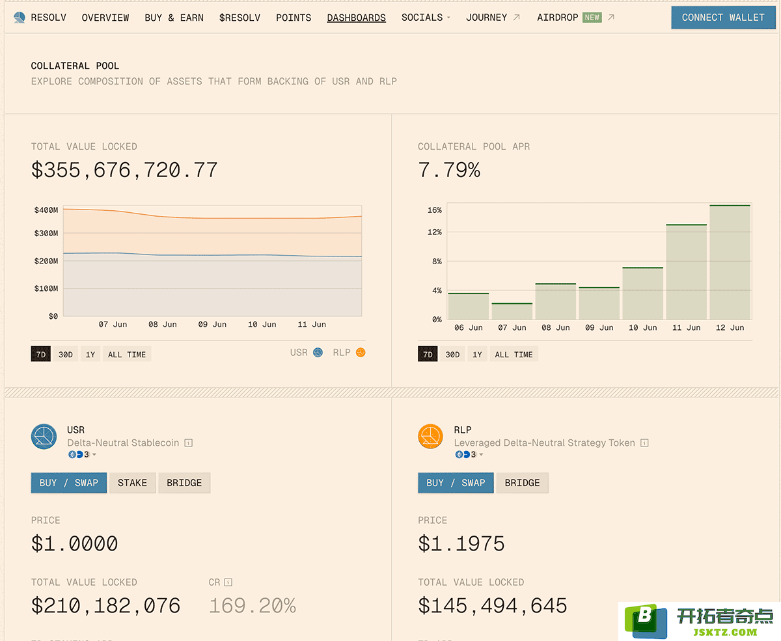The height and width of the screenshot is (641, 781).
Task: Click the 08 Jun APR bar
Action: tap(556, 301)
